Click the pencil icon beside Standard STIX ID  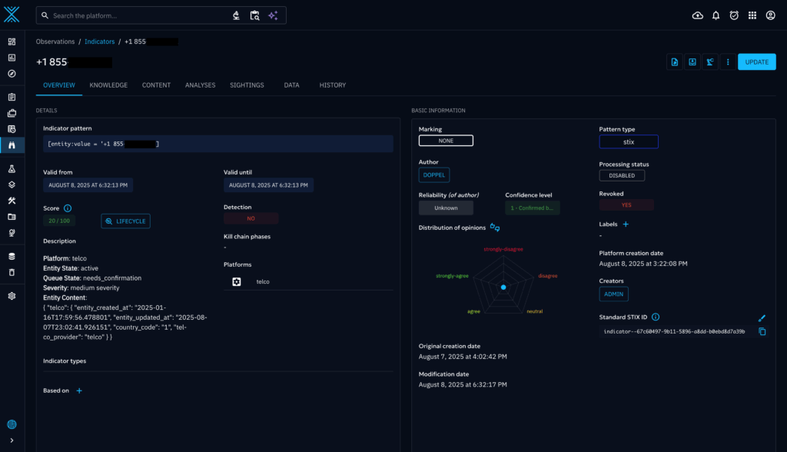pos(762,317)
